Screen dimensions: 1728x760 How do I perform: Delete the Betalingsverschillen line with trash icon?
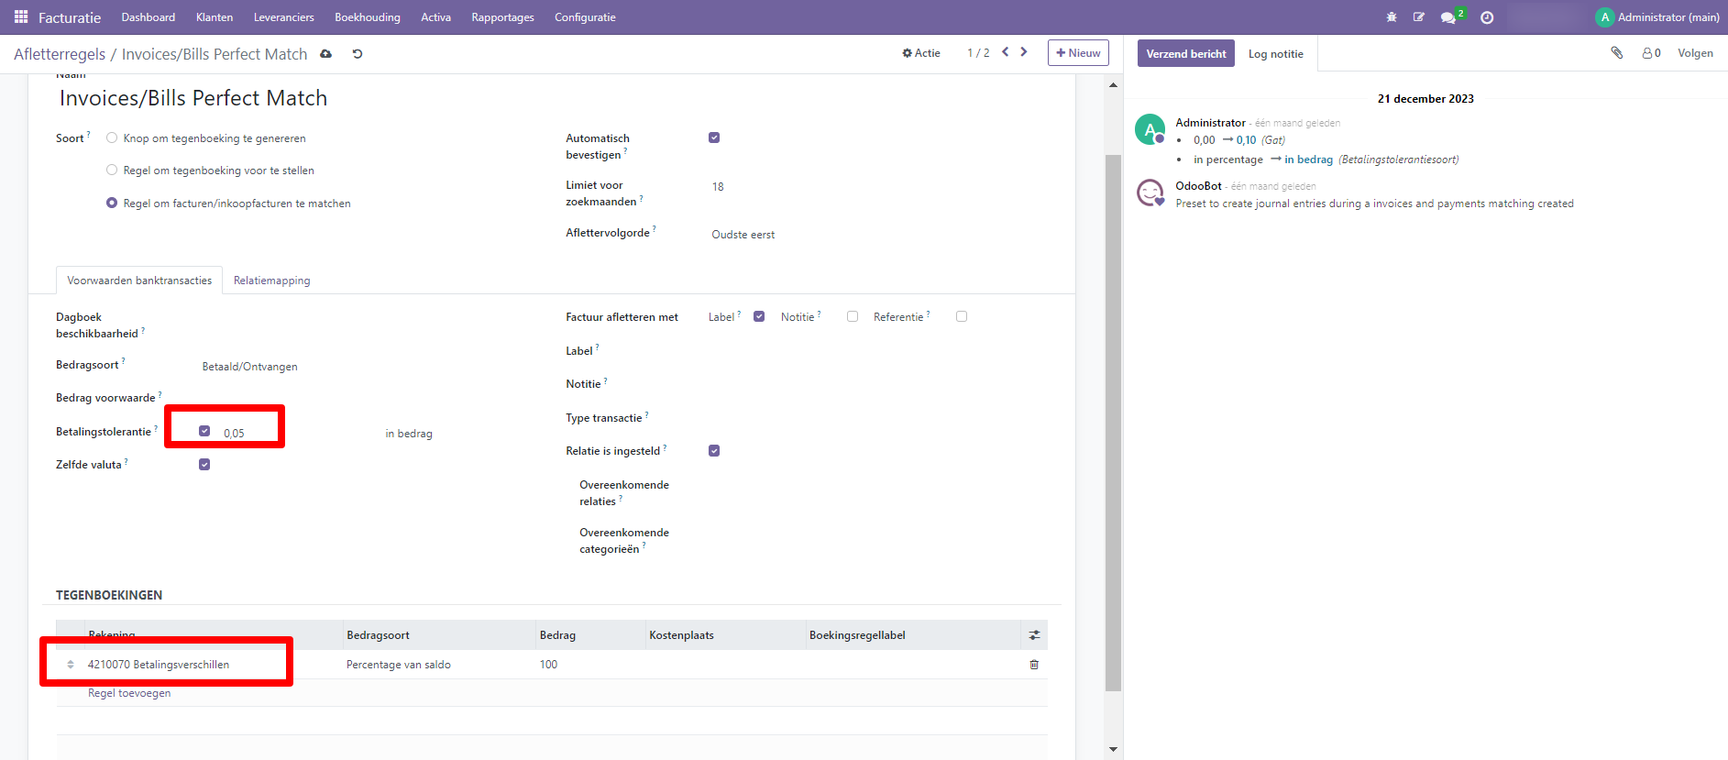pyautogui.click(x=1034, y=665)
